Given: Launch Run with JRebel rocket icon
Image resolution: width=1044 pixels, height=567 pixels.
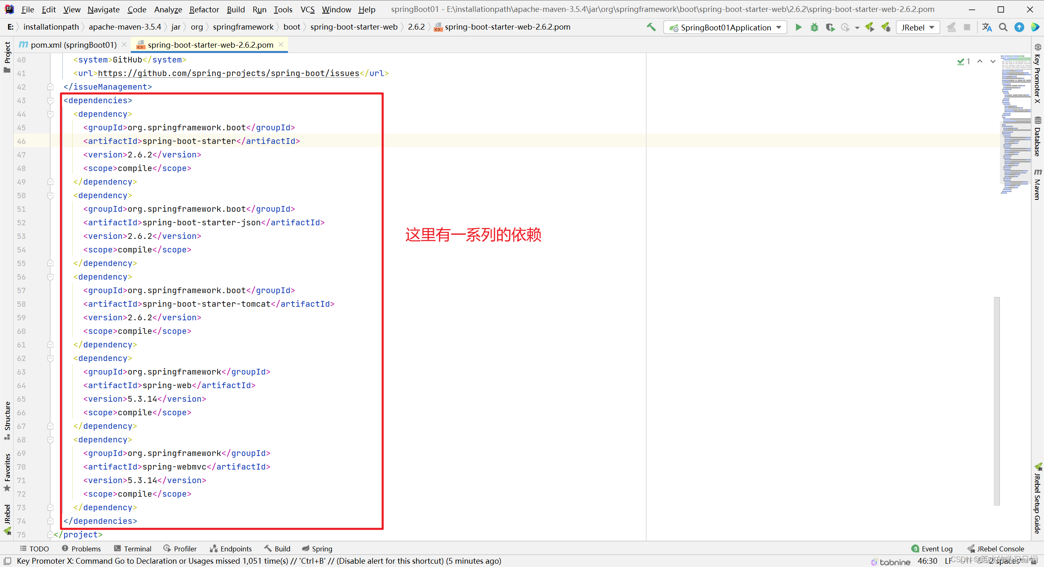Looking at the screenshot, I should [x=869, y=28].
